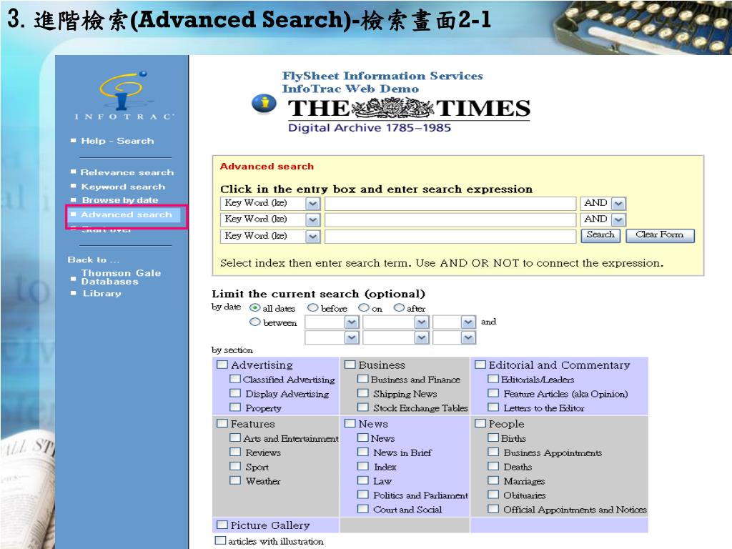Open middle dropdown in upper date row

tap(396, 322)
